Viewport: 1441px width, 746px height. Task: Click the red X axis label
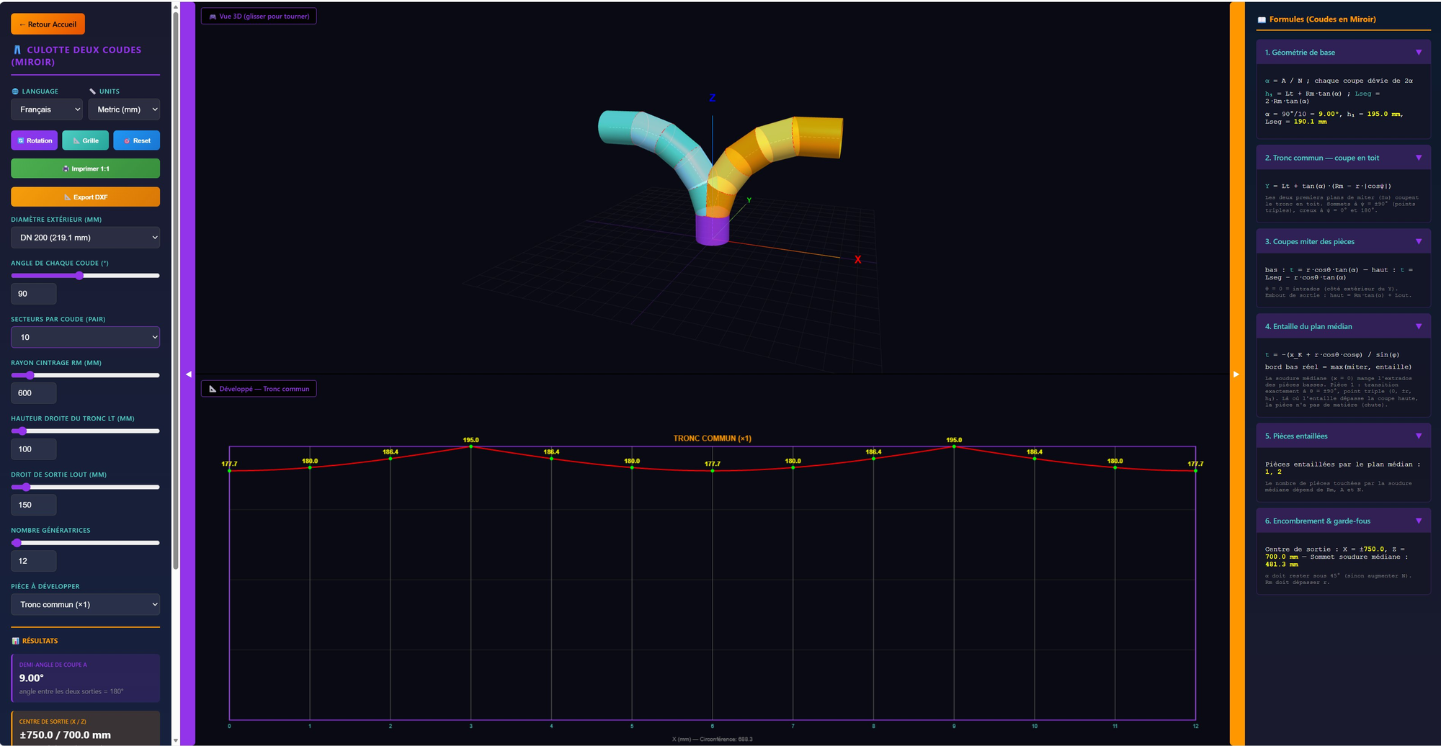[857, 260]
